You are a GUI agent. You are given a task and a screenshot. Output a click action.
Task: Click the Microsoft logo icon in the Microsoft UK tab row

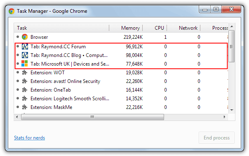pyautogui.click(x=25, y=64)
